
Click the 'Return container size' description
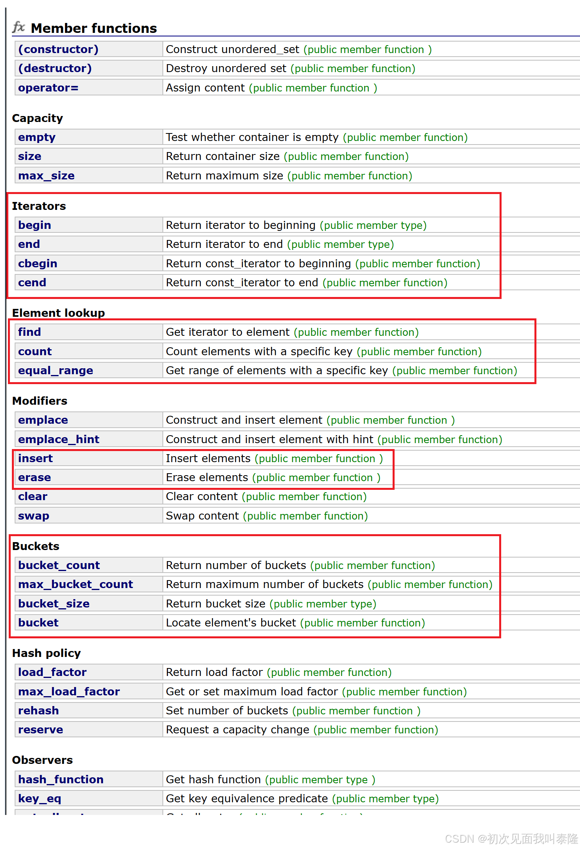tap(223, 156)
